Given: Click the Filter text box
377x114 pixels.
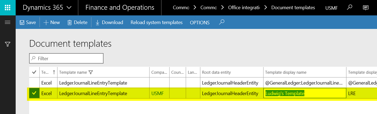Looking at the screenshot, I should [x=66, y=58].
